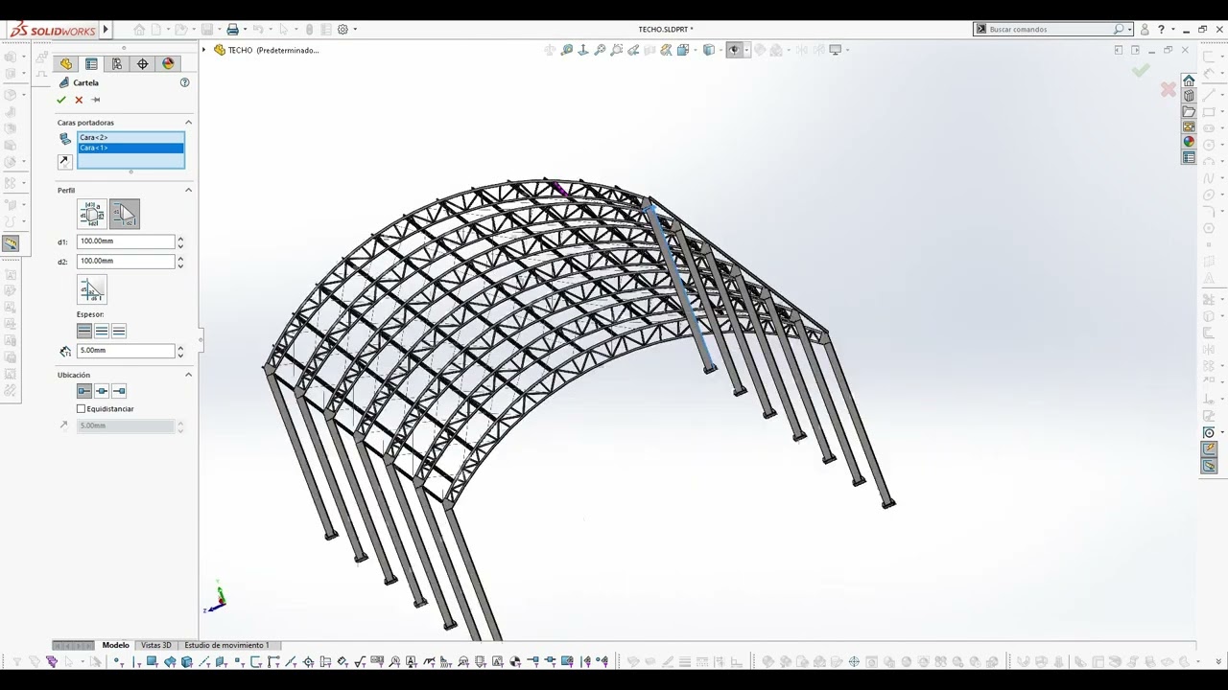Open Estudio de movimiento 1 tab
This screenshot has height=690, width=1228.
226,645
